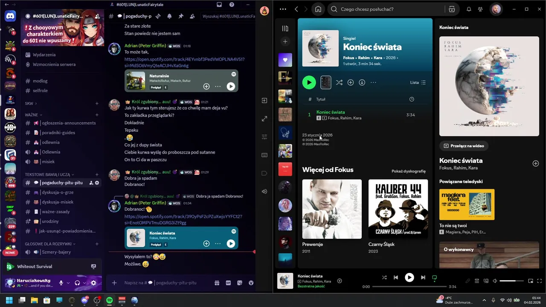546x307 pixels.
Task: Open Spotify friends activity icon
Action: pos(480,9)
